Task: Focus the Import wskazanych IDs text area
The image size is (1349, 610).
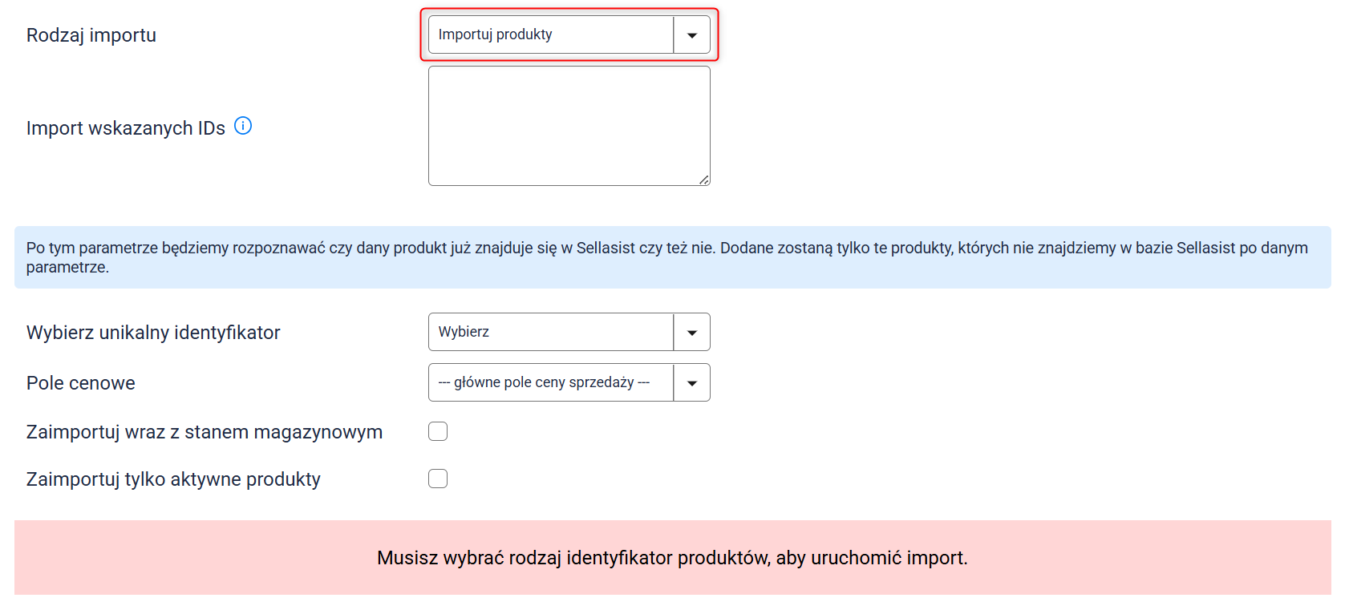Action: (x=569, y=126)
